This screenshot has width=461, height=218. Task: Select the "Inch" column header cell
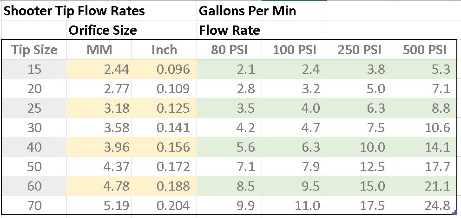coord(165,50)
